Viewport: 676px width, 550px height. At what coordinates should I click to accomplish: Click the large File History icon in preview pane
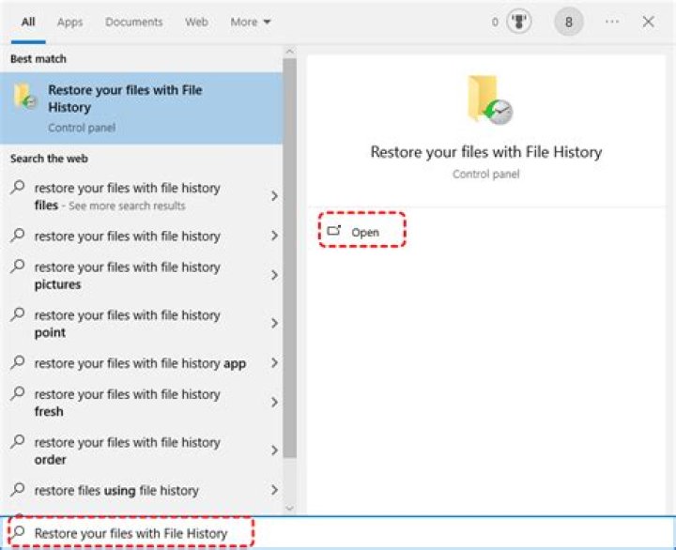(x=490, y=101)
